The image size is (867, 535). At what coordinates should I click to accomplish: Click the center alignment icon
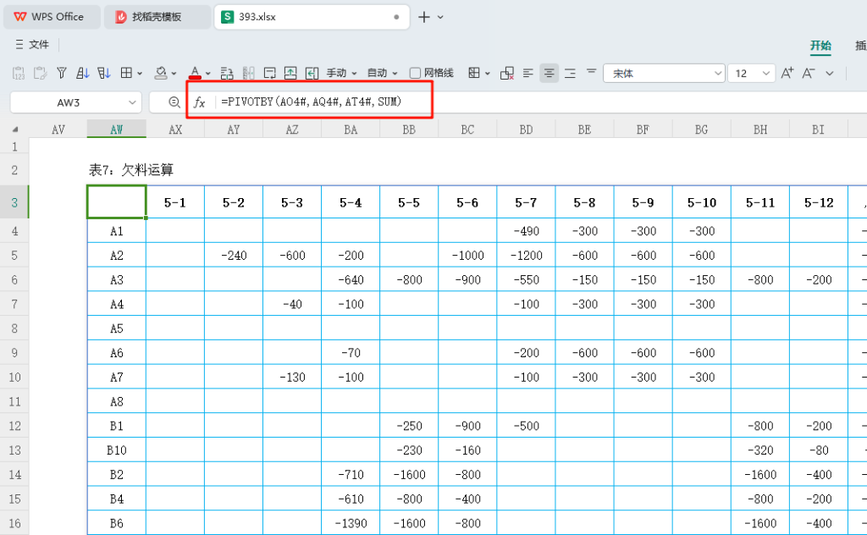[549, 73]
